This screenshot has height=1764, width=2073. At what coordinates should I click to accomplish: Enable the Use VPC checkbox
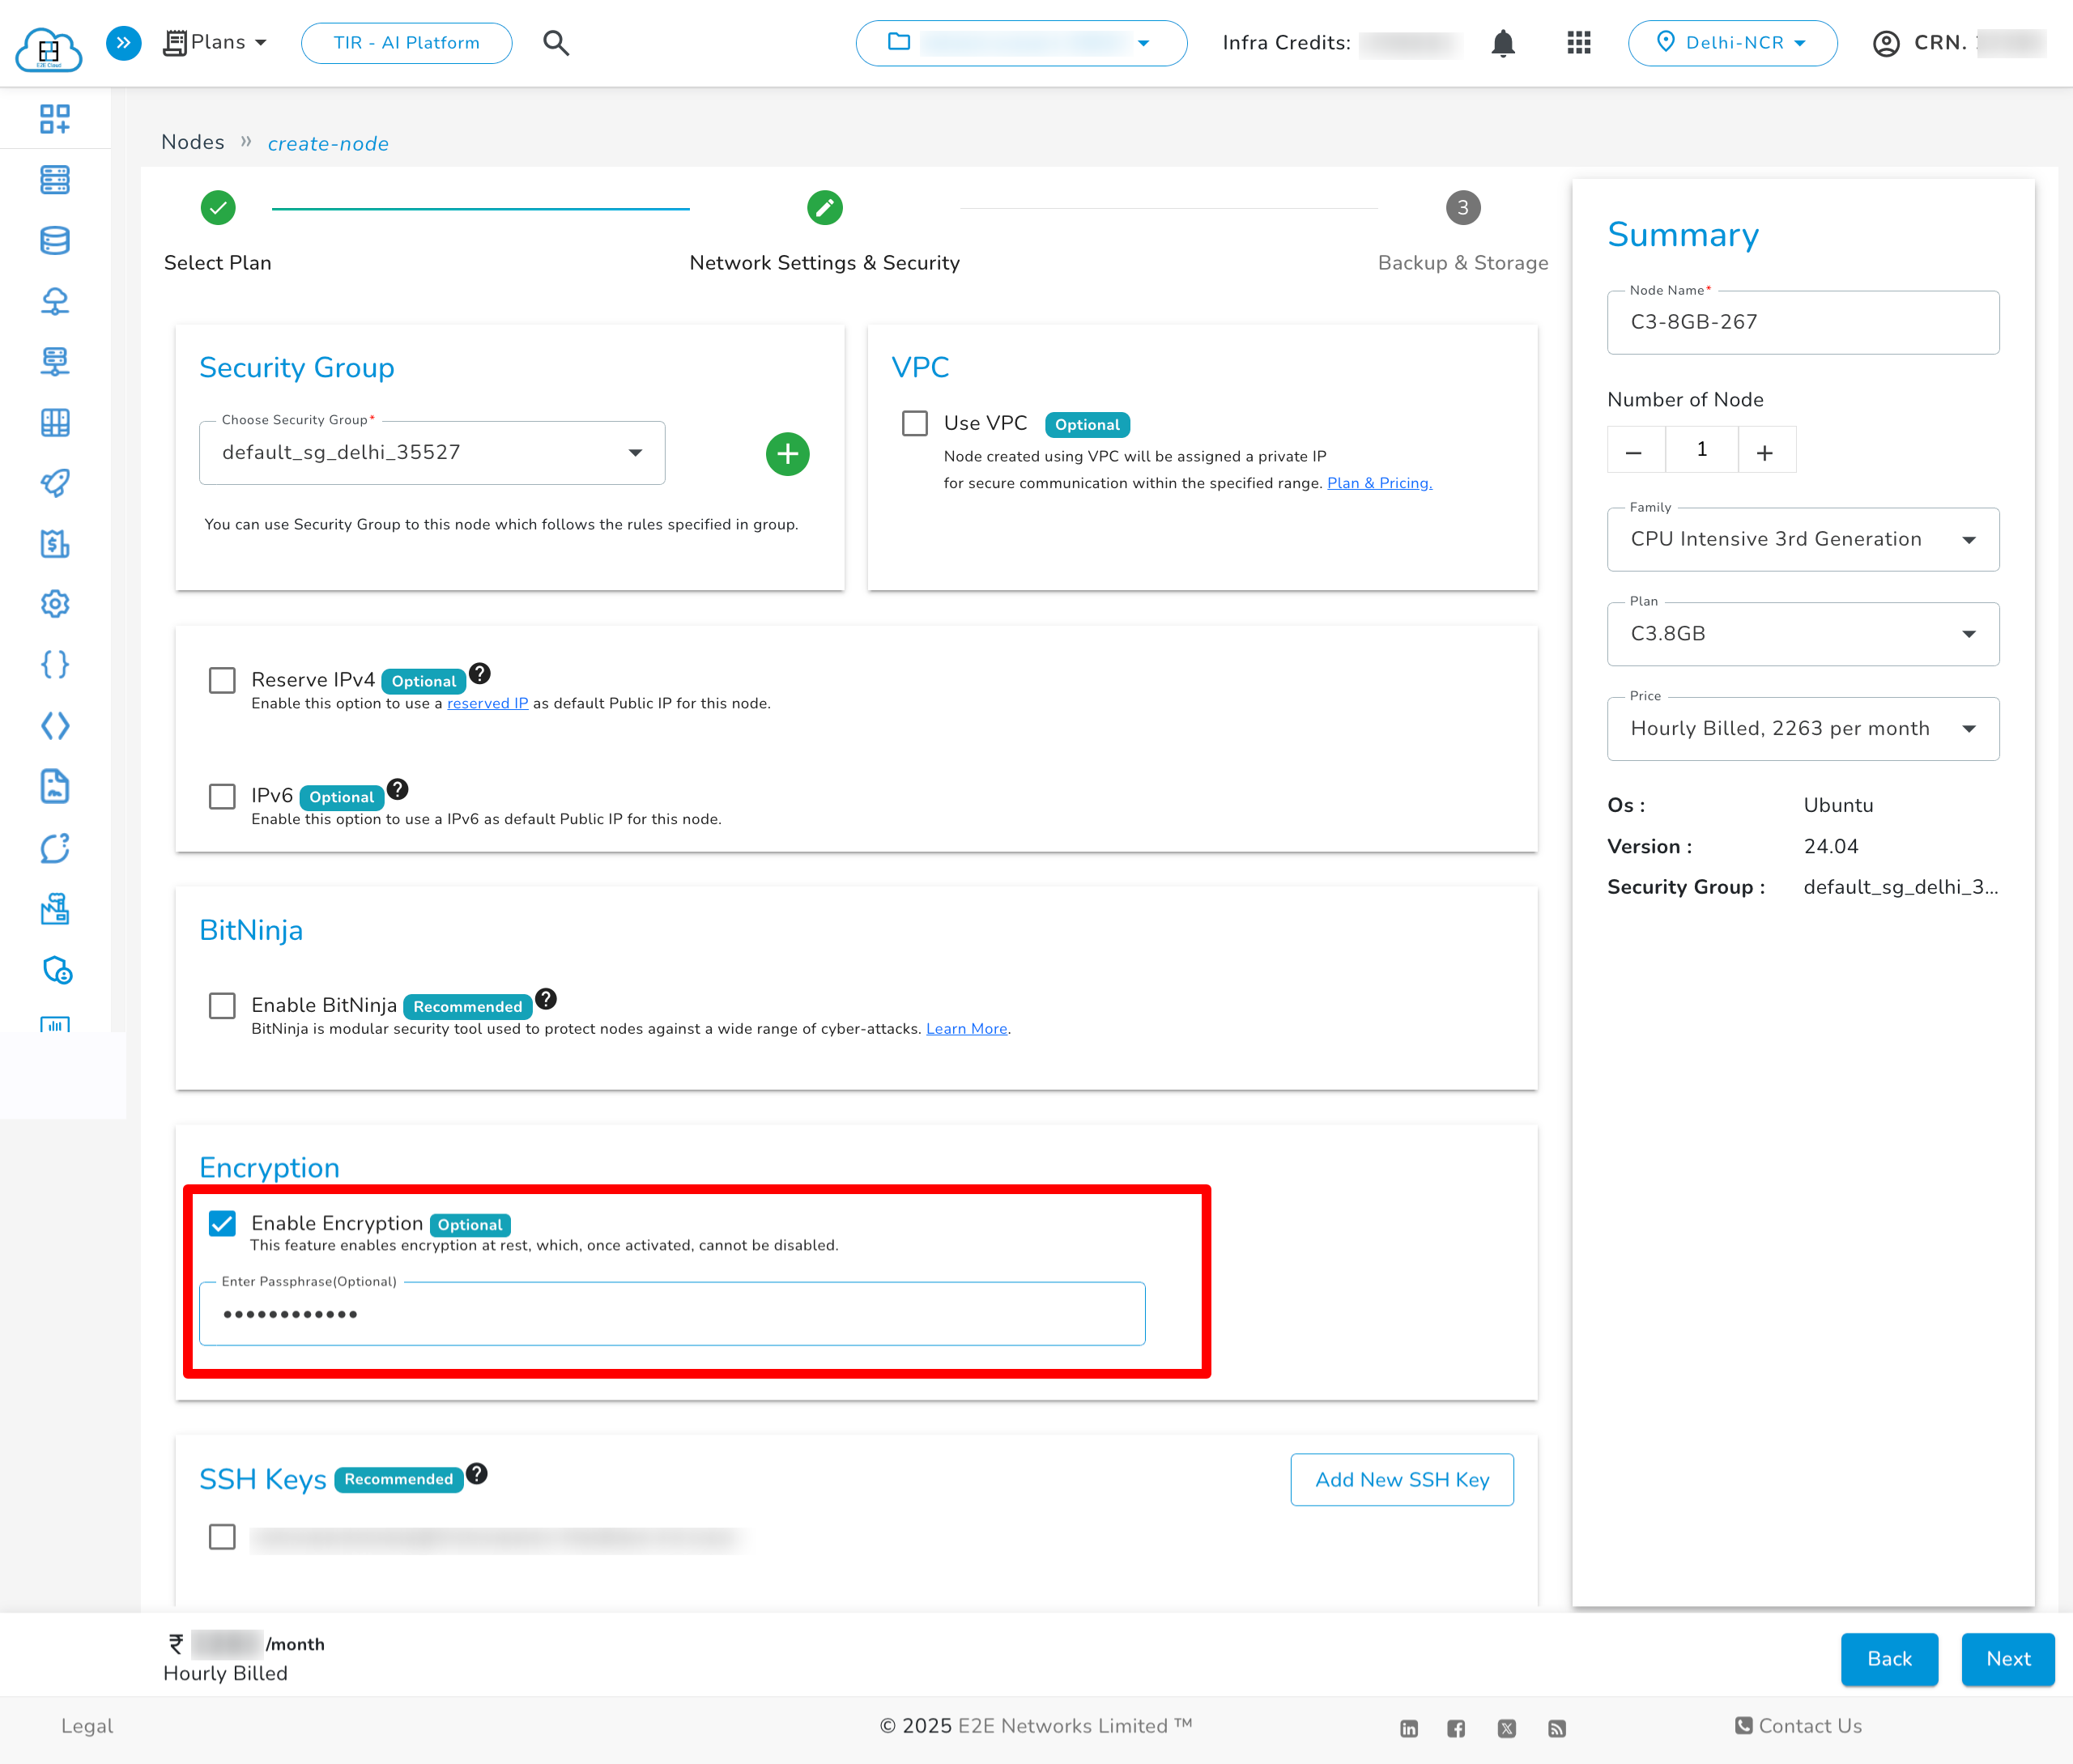[914, 423]
